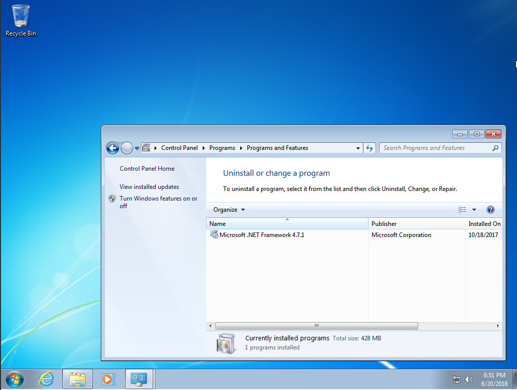
Task: Open the taskbar clock and date
Action: pyautogui.click(x=494, y=379)
